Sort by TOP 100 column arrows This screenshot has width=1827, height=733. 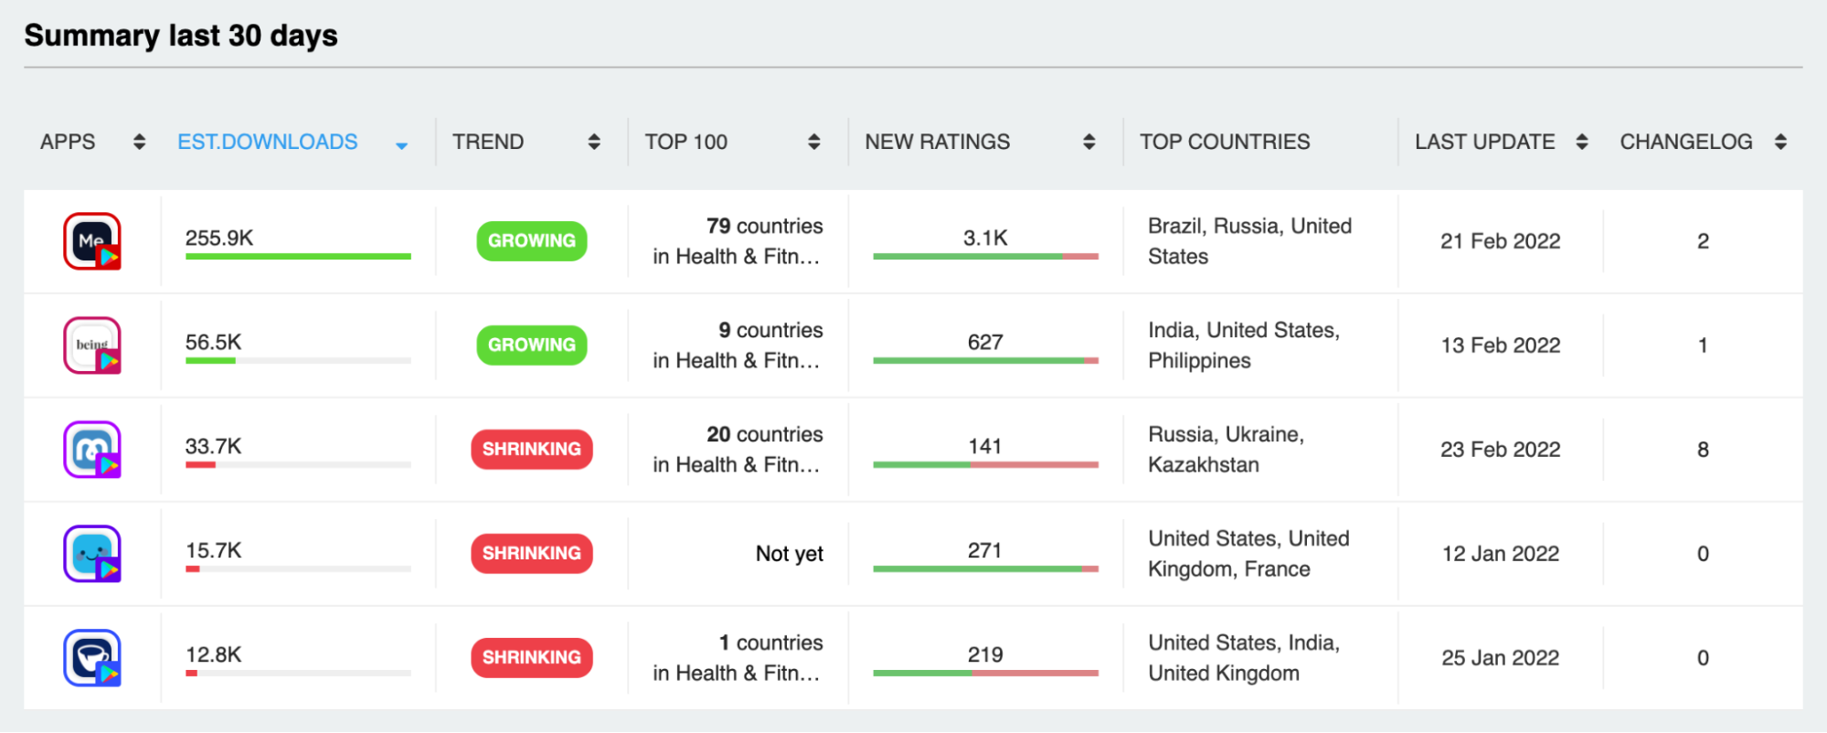tap(814, 142)
